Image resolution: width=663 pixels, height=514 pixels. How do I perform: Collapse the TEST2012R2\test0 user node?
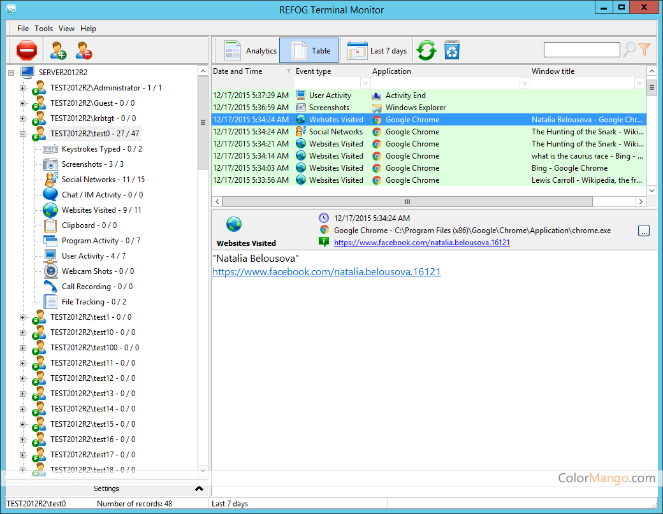pyautogui.click(x=23, y=134)
